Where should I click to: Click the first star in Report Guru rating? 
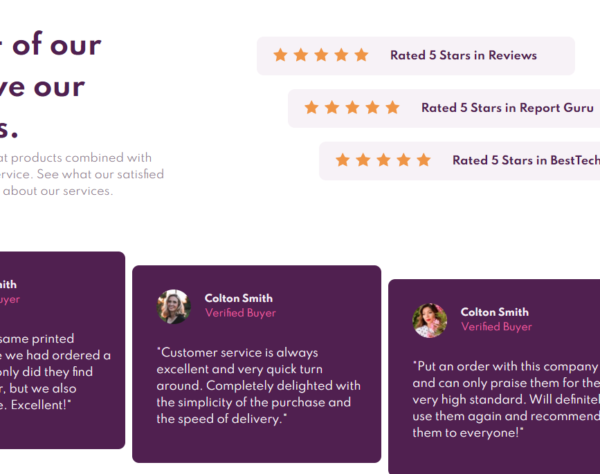click(311, 108)
